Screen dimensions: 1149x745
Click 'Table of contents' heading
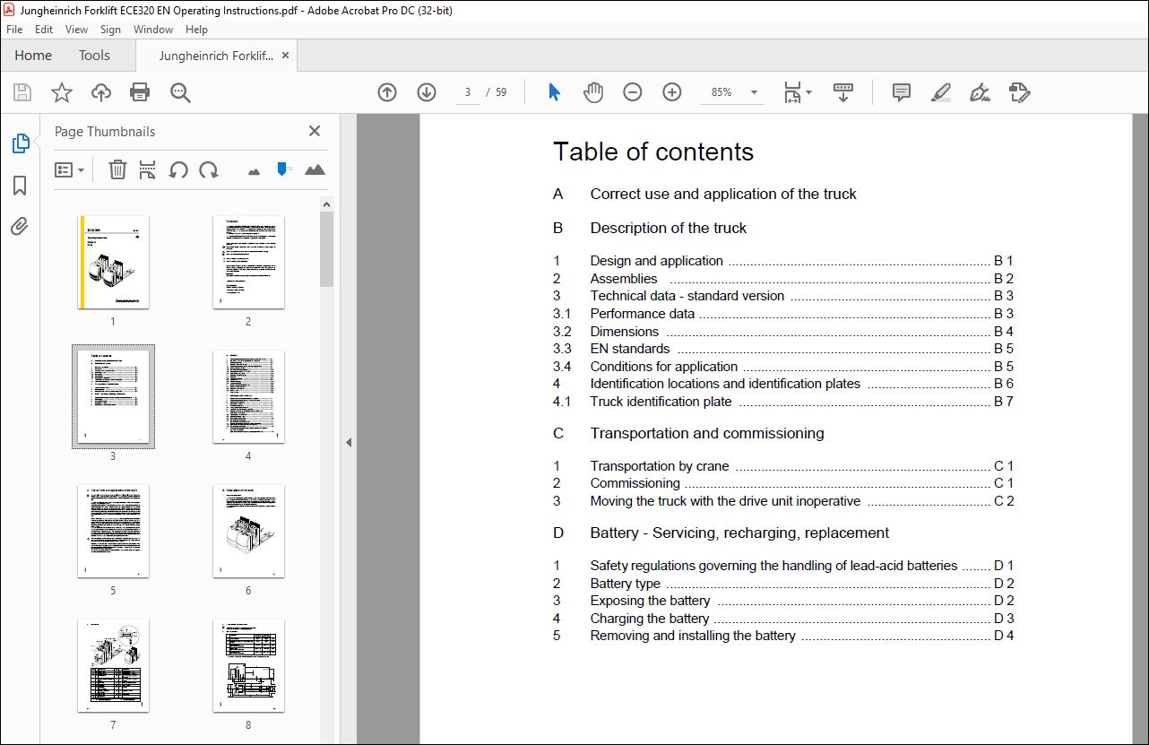(653, 152)
